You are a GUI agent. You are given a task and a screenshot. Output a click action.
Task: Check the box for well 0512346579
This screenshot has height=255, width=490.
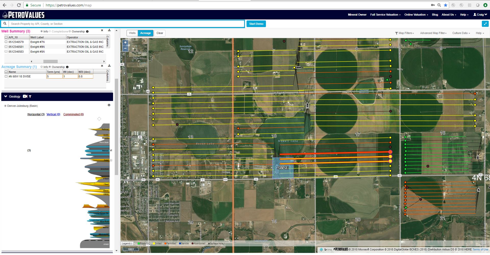pyautogui.click(x=6, y=42)
